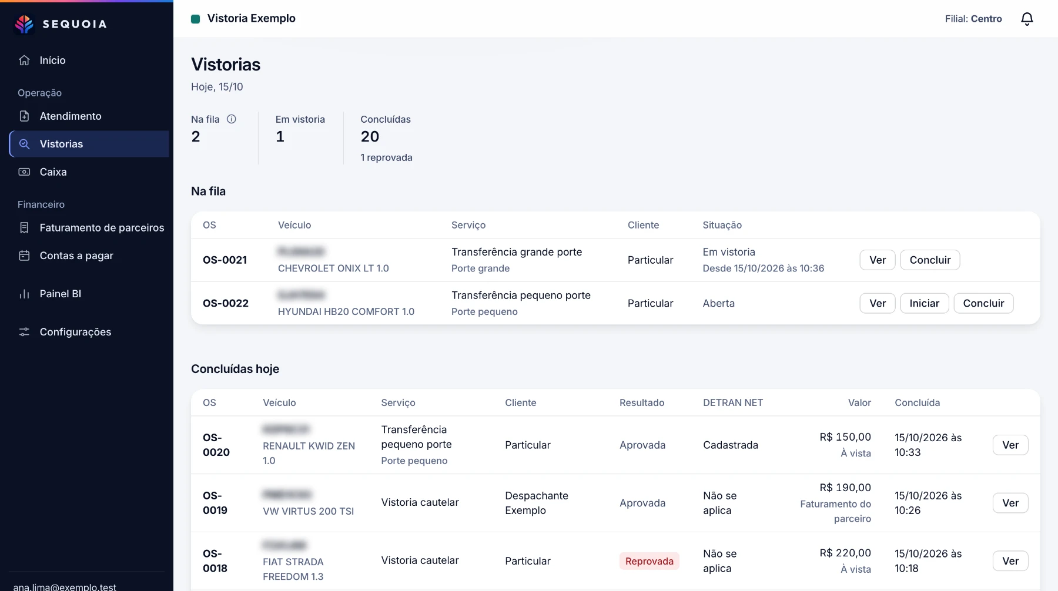Click the Vistorias magnifier icon
1058x591 pixels.
tap(24, 144)
